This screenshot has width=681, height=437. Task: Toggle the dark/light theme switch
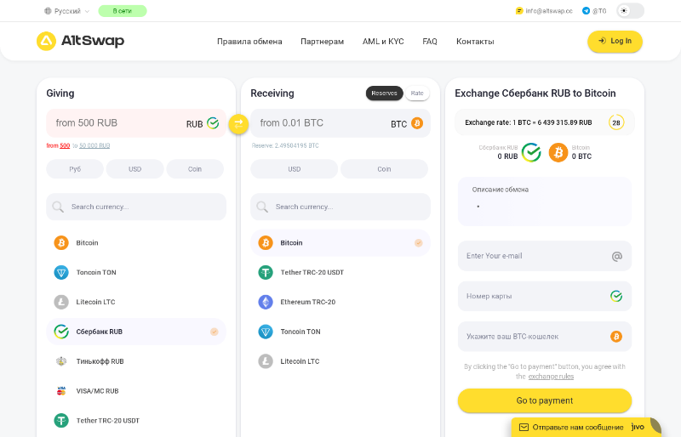(x=630, y=11)
